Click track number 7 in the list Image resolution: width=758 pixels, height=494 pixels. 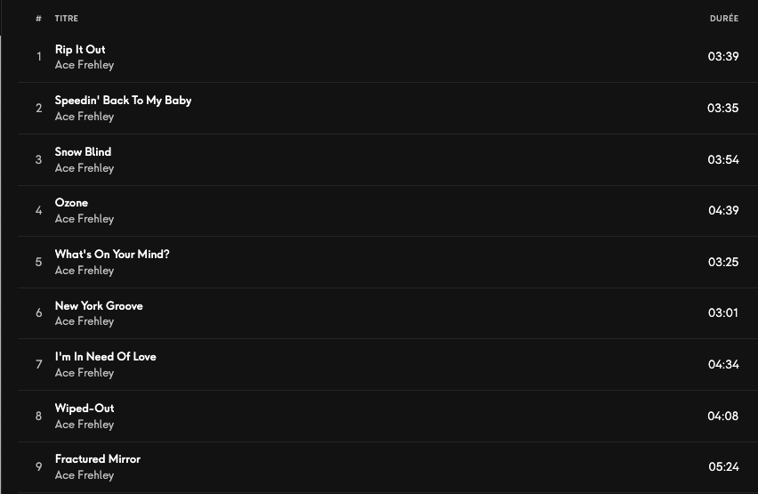(38, 365)
